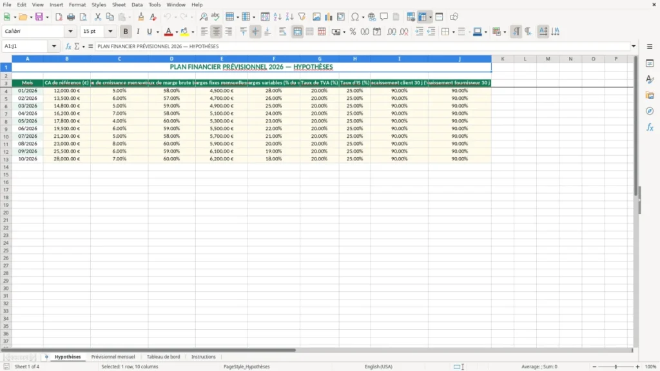Image resolution: width=660 pixels, height=371 pixels.
Task: Save the document with the Save icon
Action: (39, 17)
